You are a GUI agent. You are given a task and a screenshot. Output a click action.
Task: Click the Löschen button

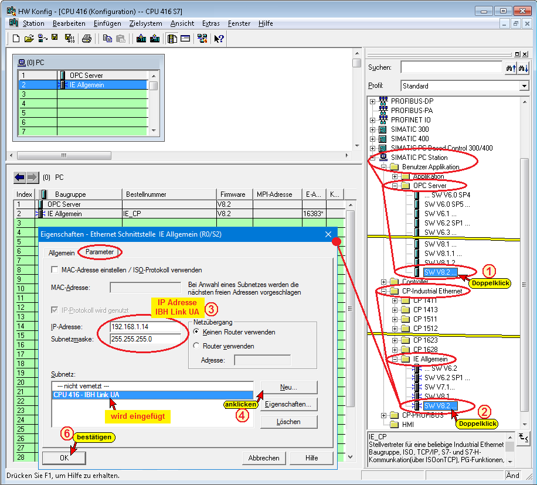click(288, 422)
